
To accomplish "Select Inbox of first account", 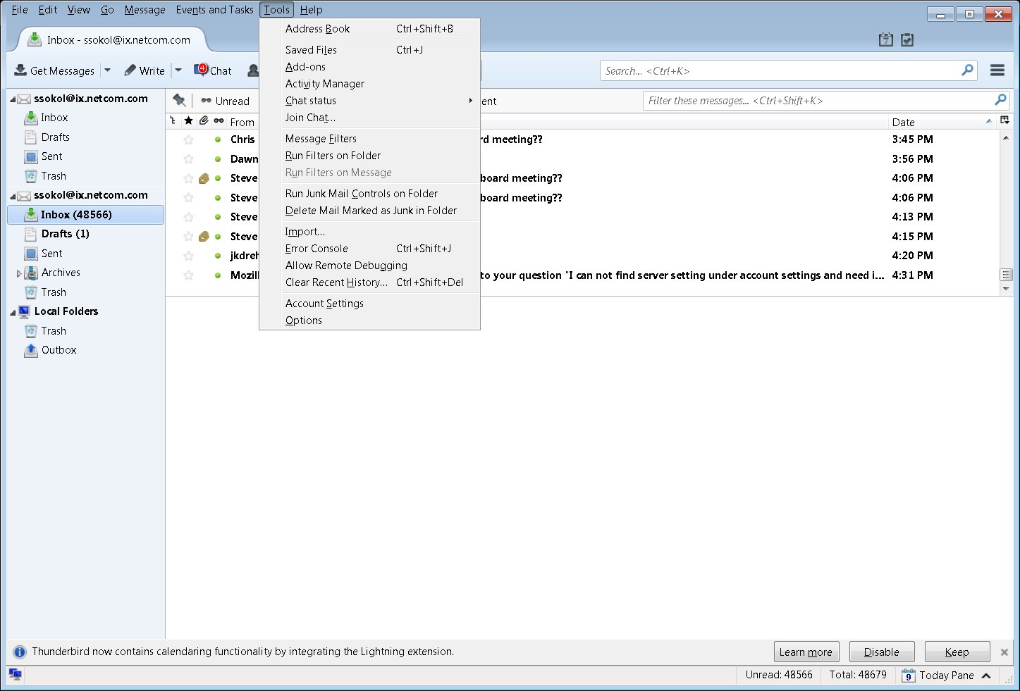I will tap(54, 118).
